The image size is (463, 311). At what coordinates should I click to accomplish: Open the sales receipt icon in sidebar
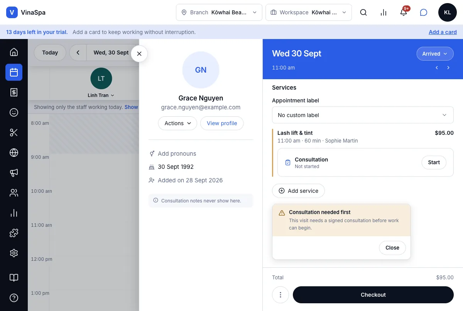(14, 92)
